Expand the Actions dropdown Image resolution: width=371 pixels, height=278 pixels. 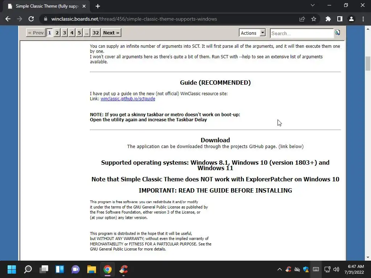(x=252, y=33)
